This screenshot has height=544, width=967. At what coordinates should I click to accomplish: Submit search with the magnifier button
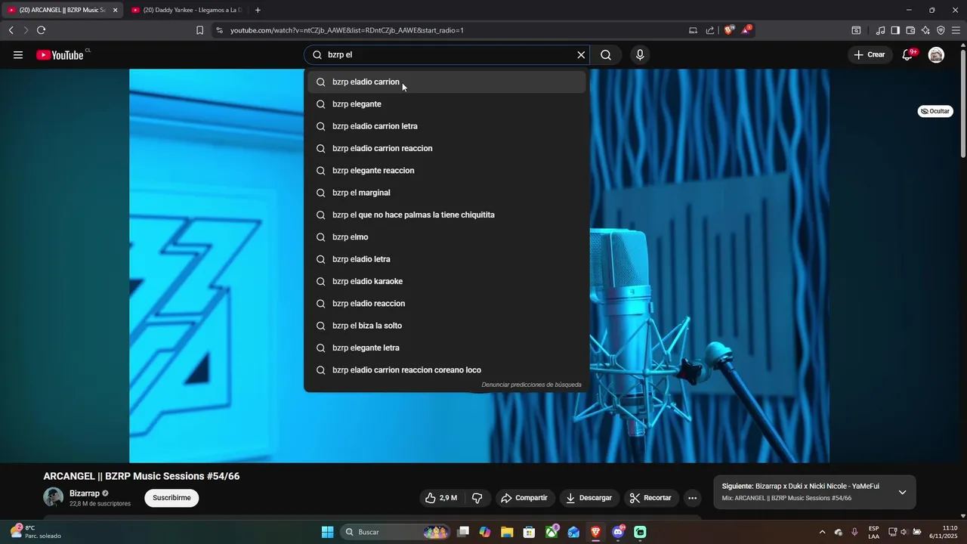(x=606, y=55)
